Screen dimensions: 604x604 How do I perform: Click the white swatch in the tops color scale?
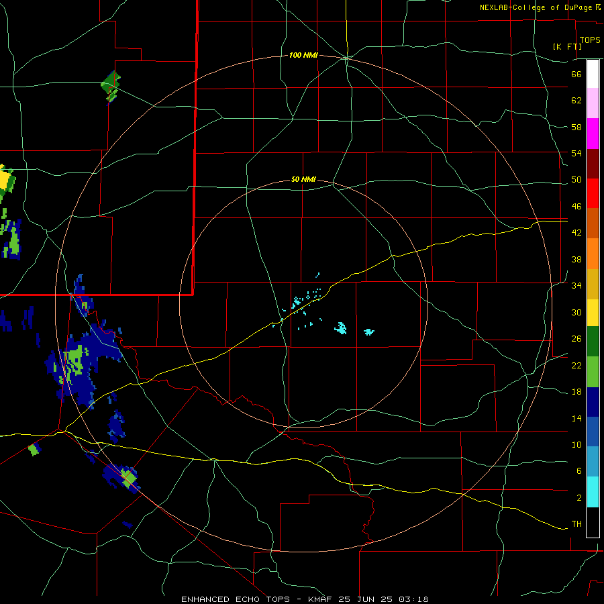(593, 74)
